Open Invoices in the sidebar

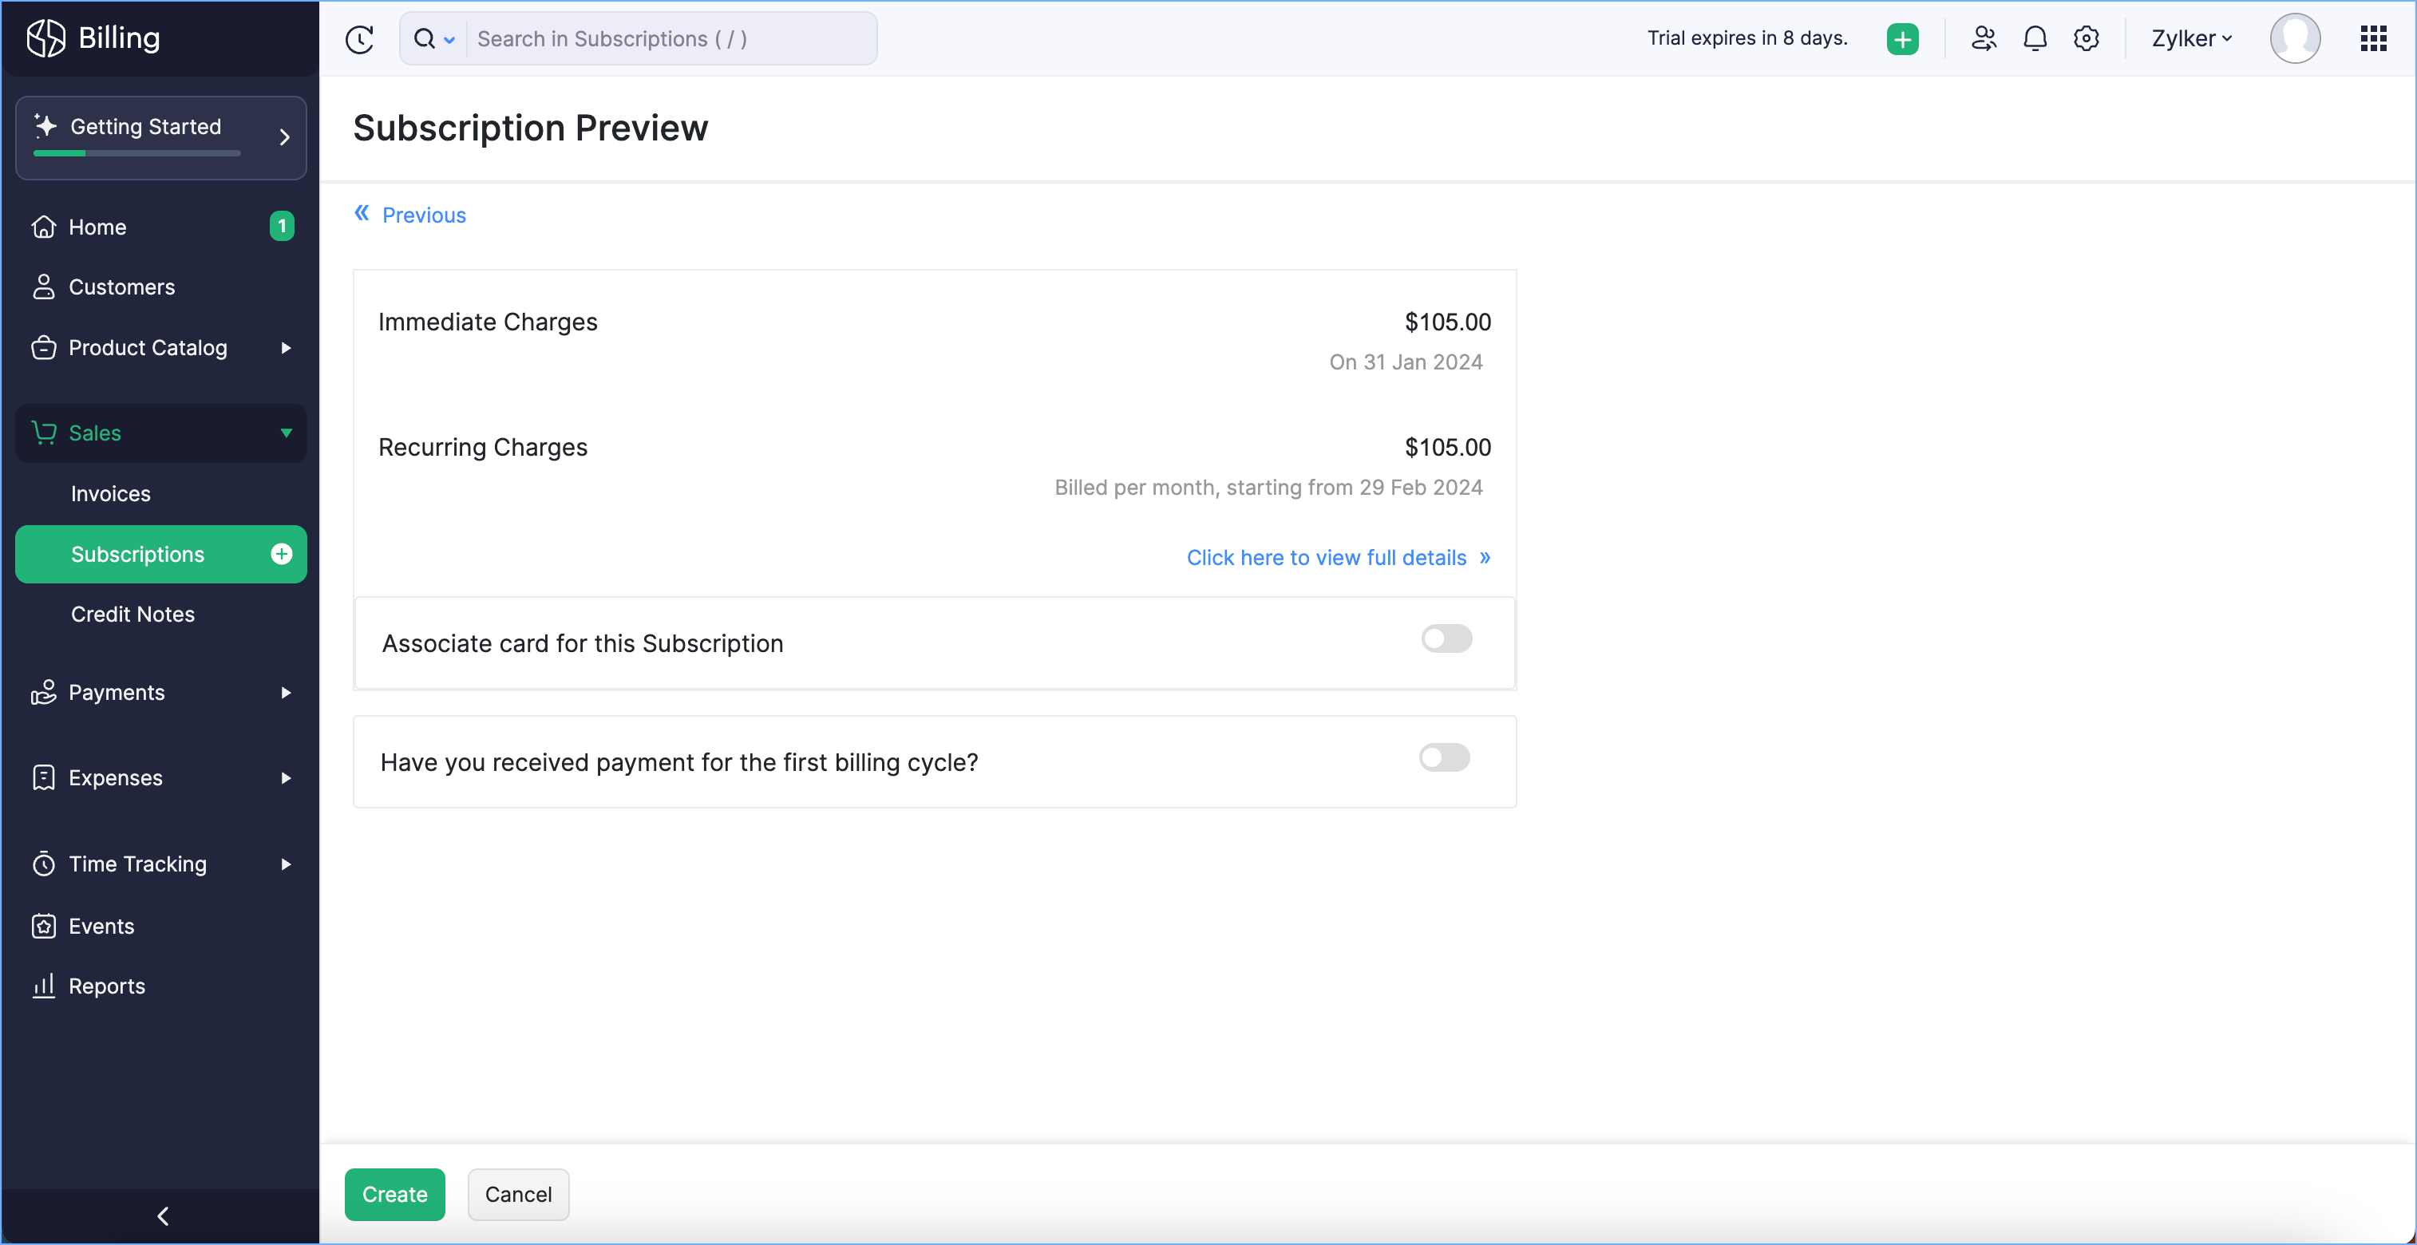pos(111,493)
